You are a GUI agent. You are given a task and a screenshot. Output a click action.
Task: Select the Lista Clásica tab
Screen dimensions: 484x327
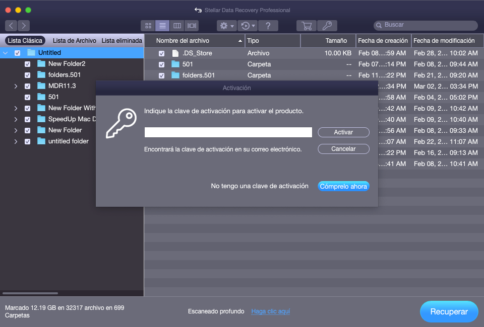point(25,41)
